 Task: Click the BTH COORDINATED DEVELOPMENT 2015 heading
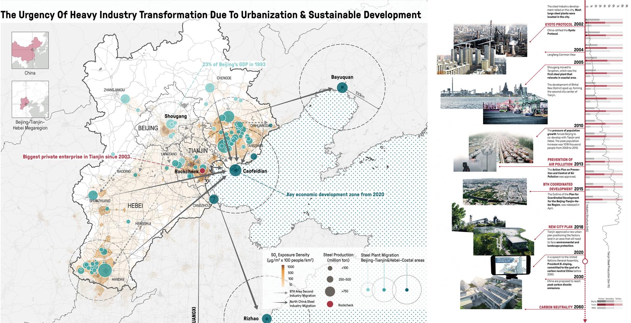pos(563,187)
